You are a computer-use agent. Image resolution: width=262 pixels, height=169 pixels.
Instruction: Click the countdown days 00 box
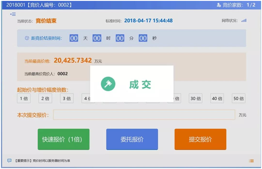click(74, 38)
